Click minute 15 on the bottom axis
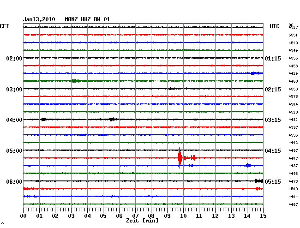Viewport: 300px width, 228px height. coord(263,216)
